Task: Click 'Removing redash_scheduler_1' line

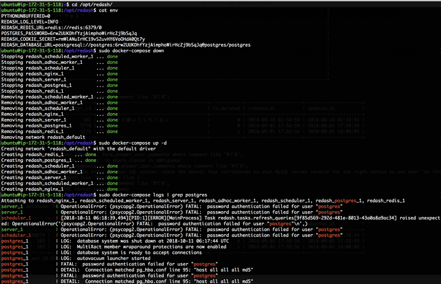Action: coord(59,108)
